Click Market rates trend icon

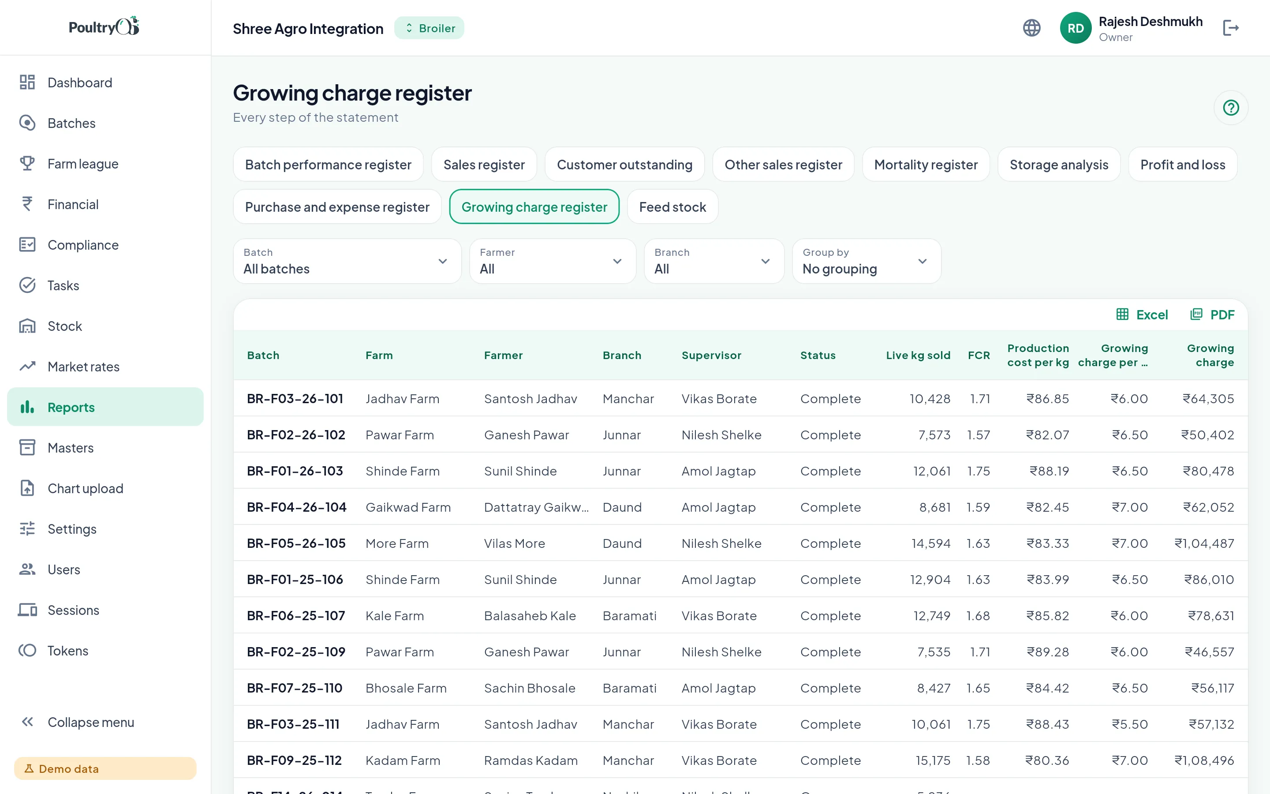coord(27,366)
